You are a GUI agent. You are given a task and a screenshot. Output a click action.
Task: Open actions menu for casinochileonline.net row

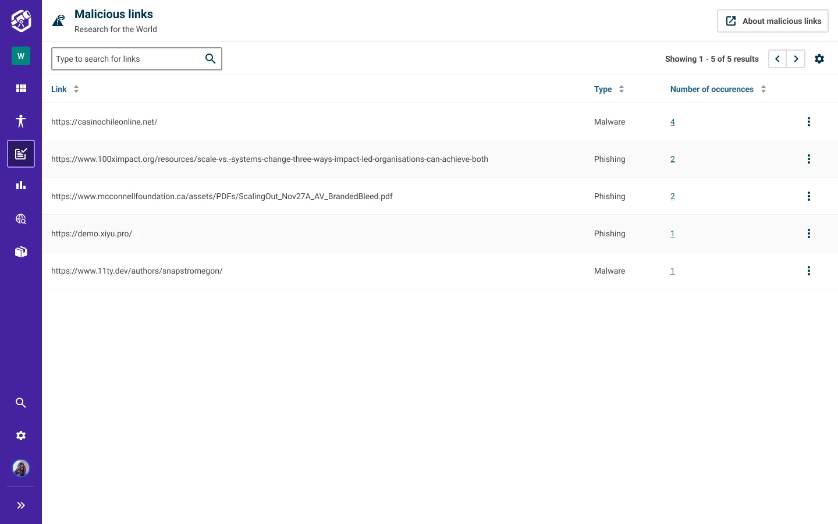point(808,122)
